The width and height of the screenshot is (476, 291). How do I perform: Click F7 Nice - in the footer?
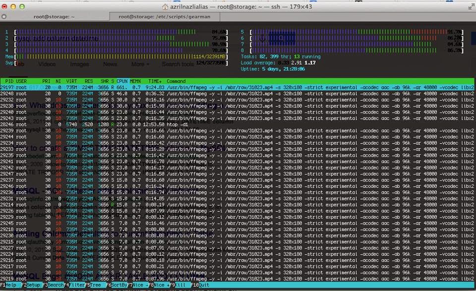[x=137, y=285]
